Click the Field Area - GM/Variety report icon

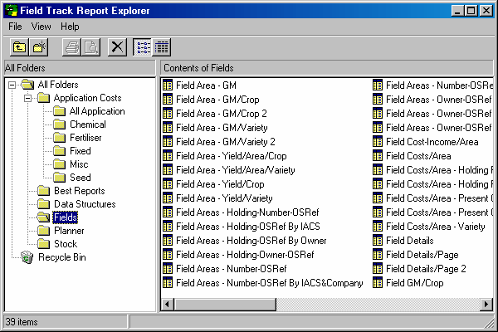pos(168,127)
